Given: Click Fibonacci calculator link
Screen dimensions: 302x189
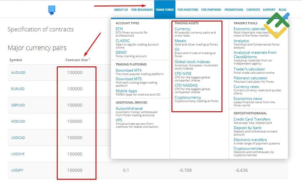Looking at the screenshot, I should coord(250,78).
